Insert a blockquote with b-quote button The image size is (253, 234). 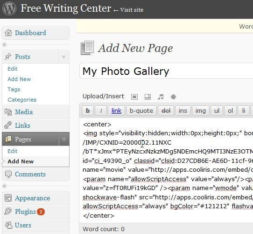click(141, 110)
